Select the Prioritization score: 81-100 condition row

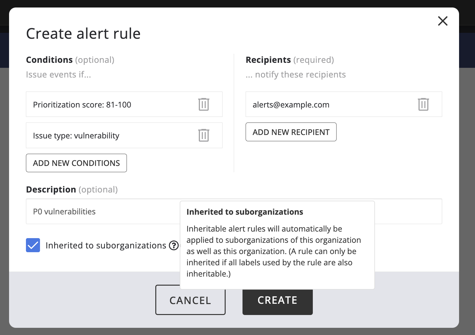(106, 105)
